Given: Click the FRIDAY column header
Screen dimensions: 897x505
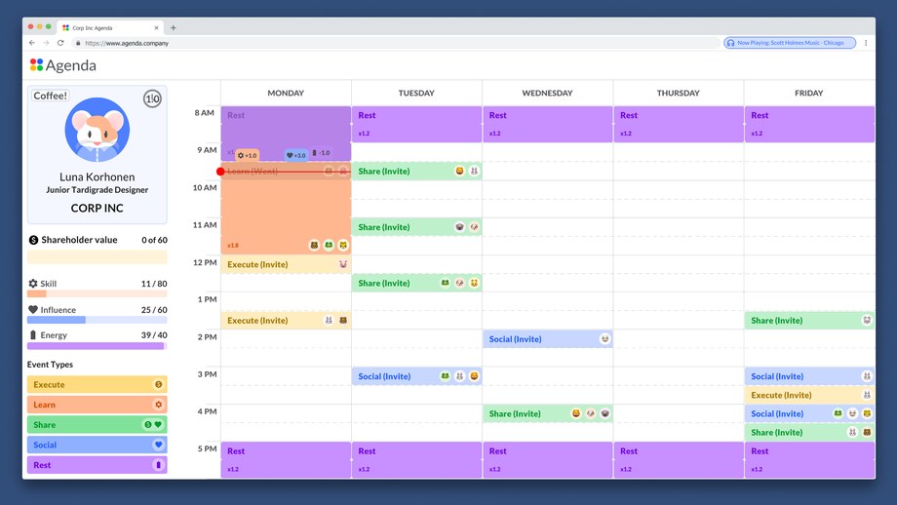Looking at the screenshot, I should 809,93.
